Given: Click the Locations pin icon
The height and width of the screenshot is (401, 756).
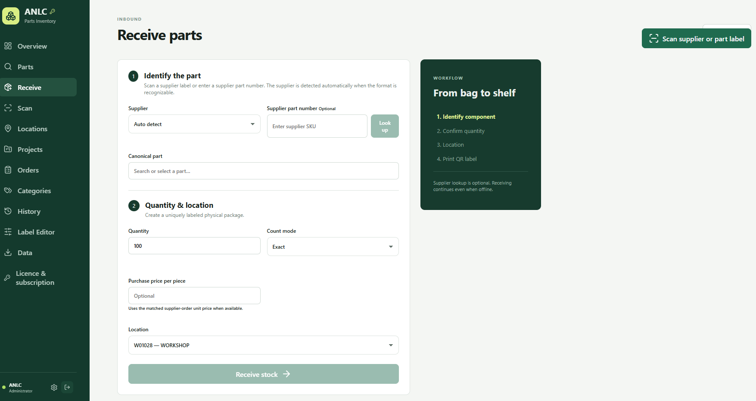Looking at the screenshot, I should [8, 129].
